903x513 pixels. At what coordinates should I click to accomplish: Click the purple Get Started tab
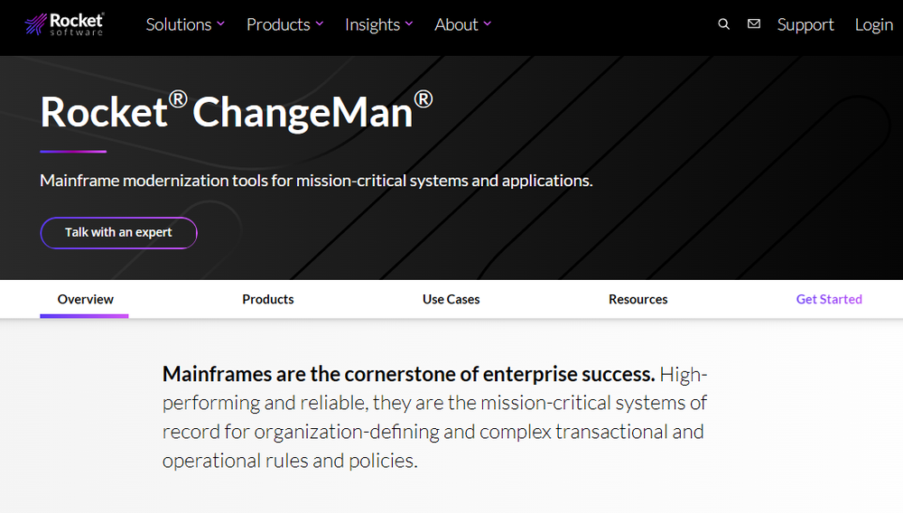[829, 299]
